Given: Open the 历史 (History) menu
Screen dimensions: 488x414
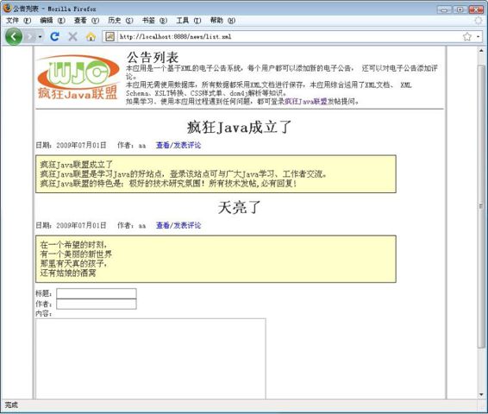Looking at the screenshot, I should pyautogui.click(x=121, y=21).
